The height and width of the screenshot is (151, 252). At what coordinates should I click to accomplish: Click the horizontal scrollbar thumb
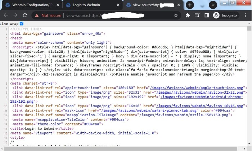(121, 149)
